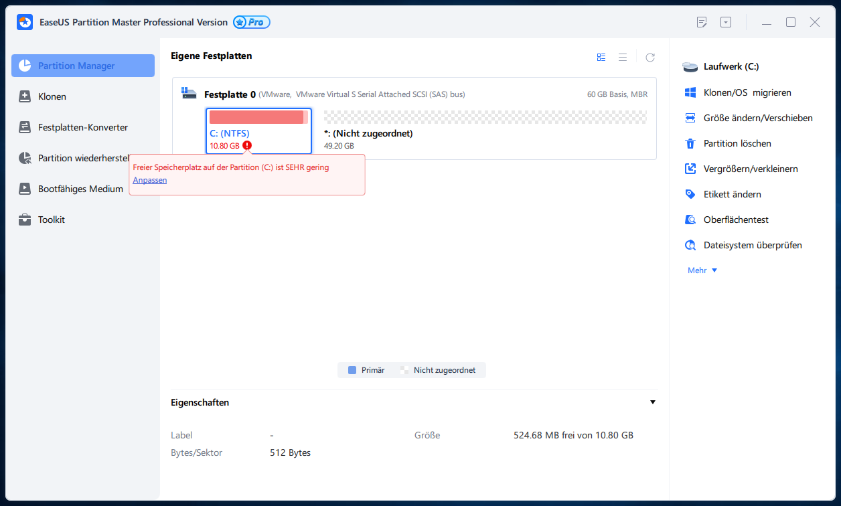Open the title bar dropdown menu icon
841x506 pixels.
click(726, 22)
